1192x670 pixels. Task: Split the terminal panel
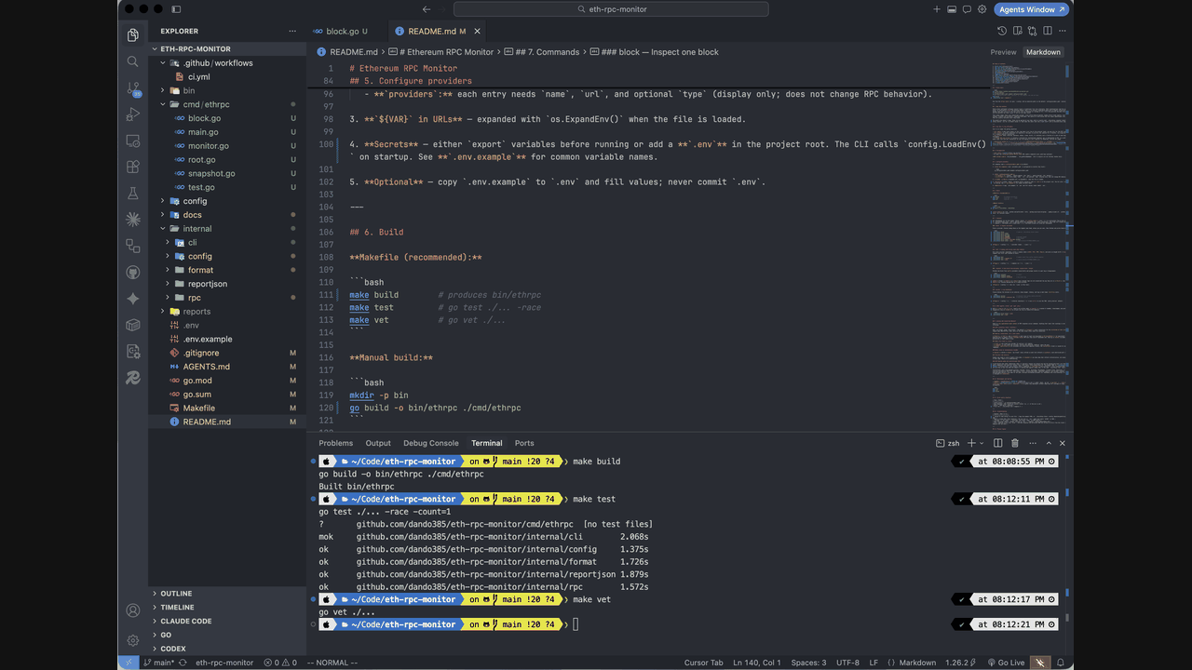click(x=997, y=443)
